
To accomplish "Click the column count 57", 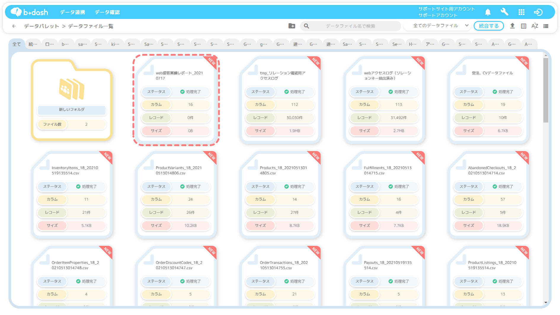I will [503, 199].
